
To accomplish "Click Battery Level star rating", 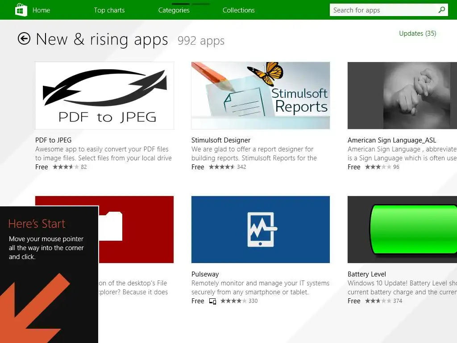I will (x=378, y=301).
